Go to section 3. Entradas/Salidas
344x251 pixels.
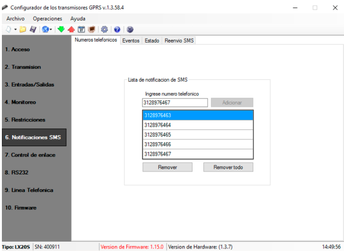(29, 85)
